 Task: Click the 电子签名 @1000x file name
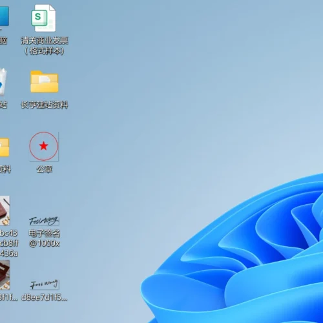pyautogui.click(x=45, y=238)
